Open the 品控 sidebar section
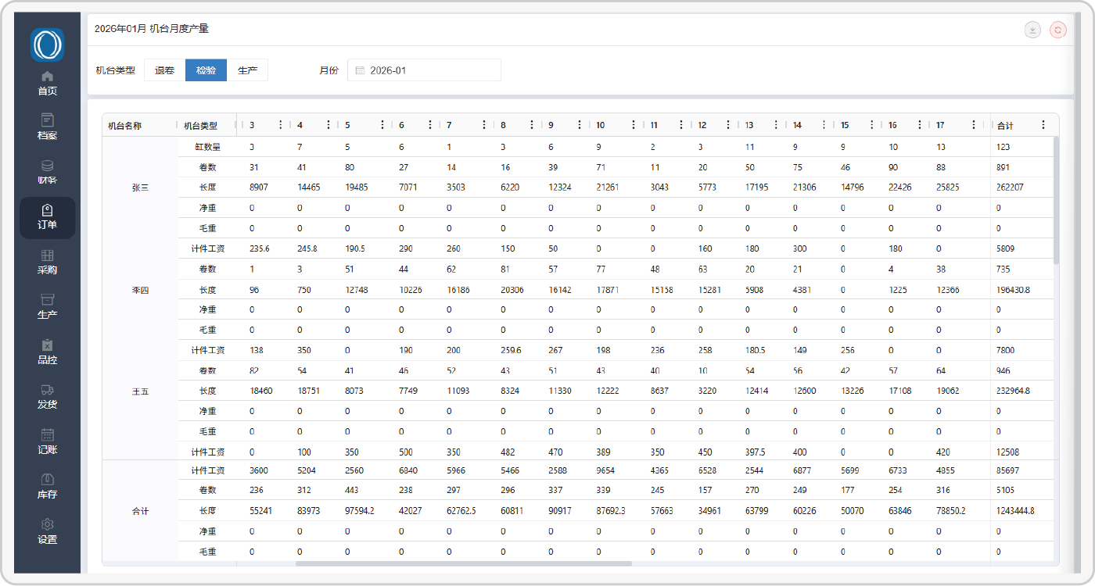Viewport: 1095px width, 586px height. (x=47, y=352)
